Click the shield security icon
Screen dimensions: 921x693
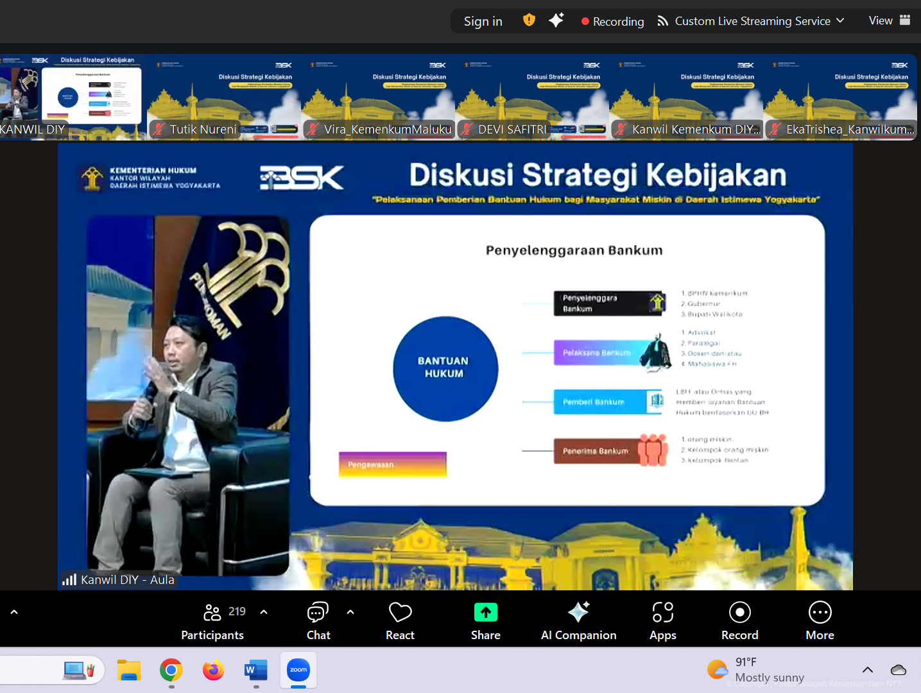tap(529, 21)
